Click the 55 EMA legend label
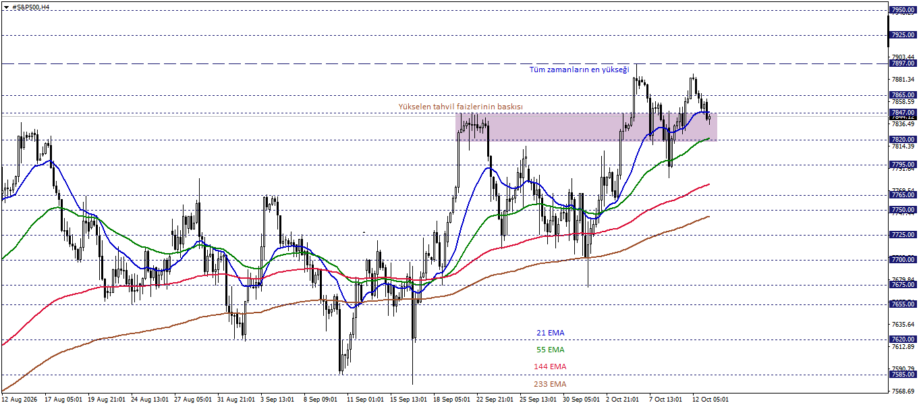Image resolution: width=919 pixels, height=407 pixels. 551,350
